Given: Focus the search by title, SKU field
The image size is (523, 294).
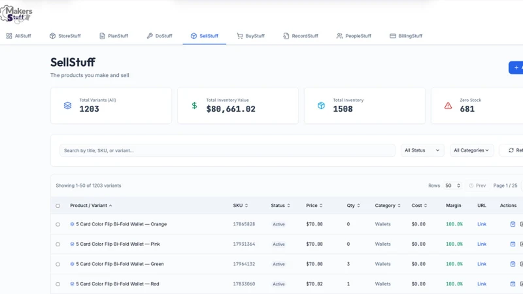Looking at the screenshot, I should [x=227, y=150].
